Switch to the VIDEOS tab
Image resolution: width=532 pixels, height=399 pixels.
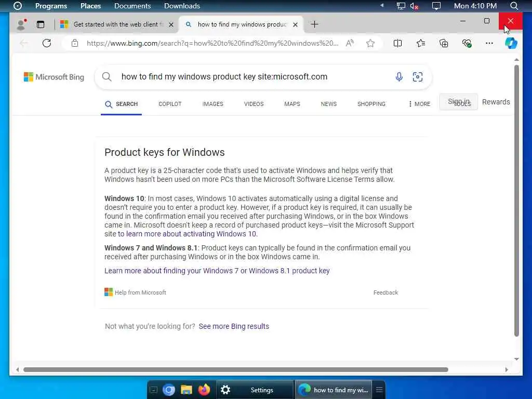pyautogui.click(x=254, y=104)
